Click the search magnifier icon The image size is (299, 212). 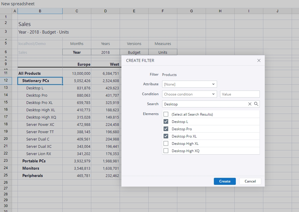point(256,104)
